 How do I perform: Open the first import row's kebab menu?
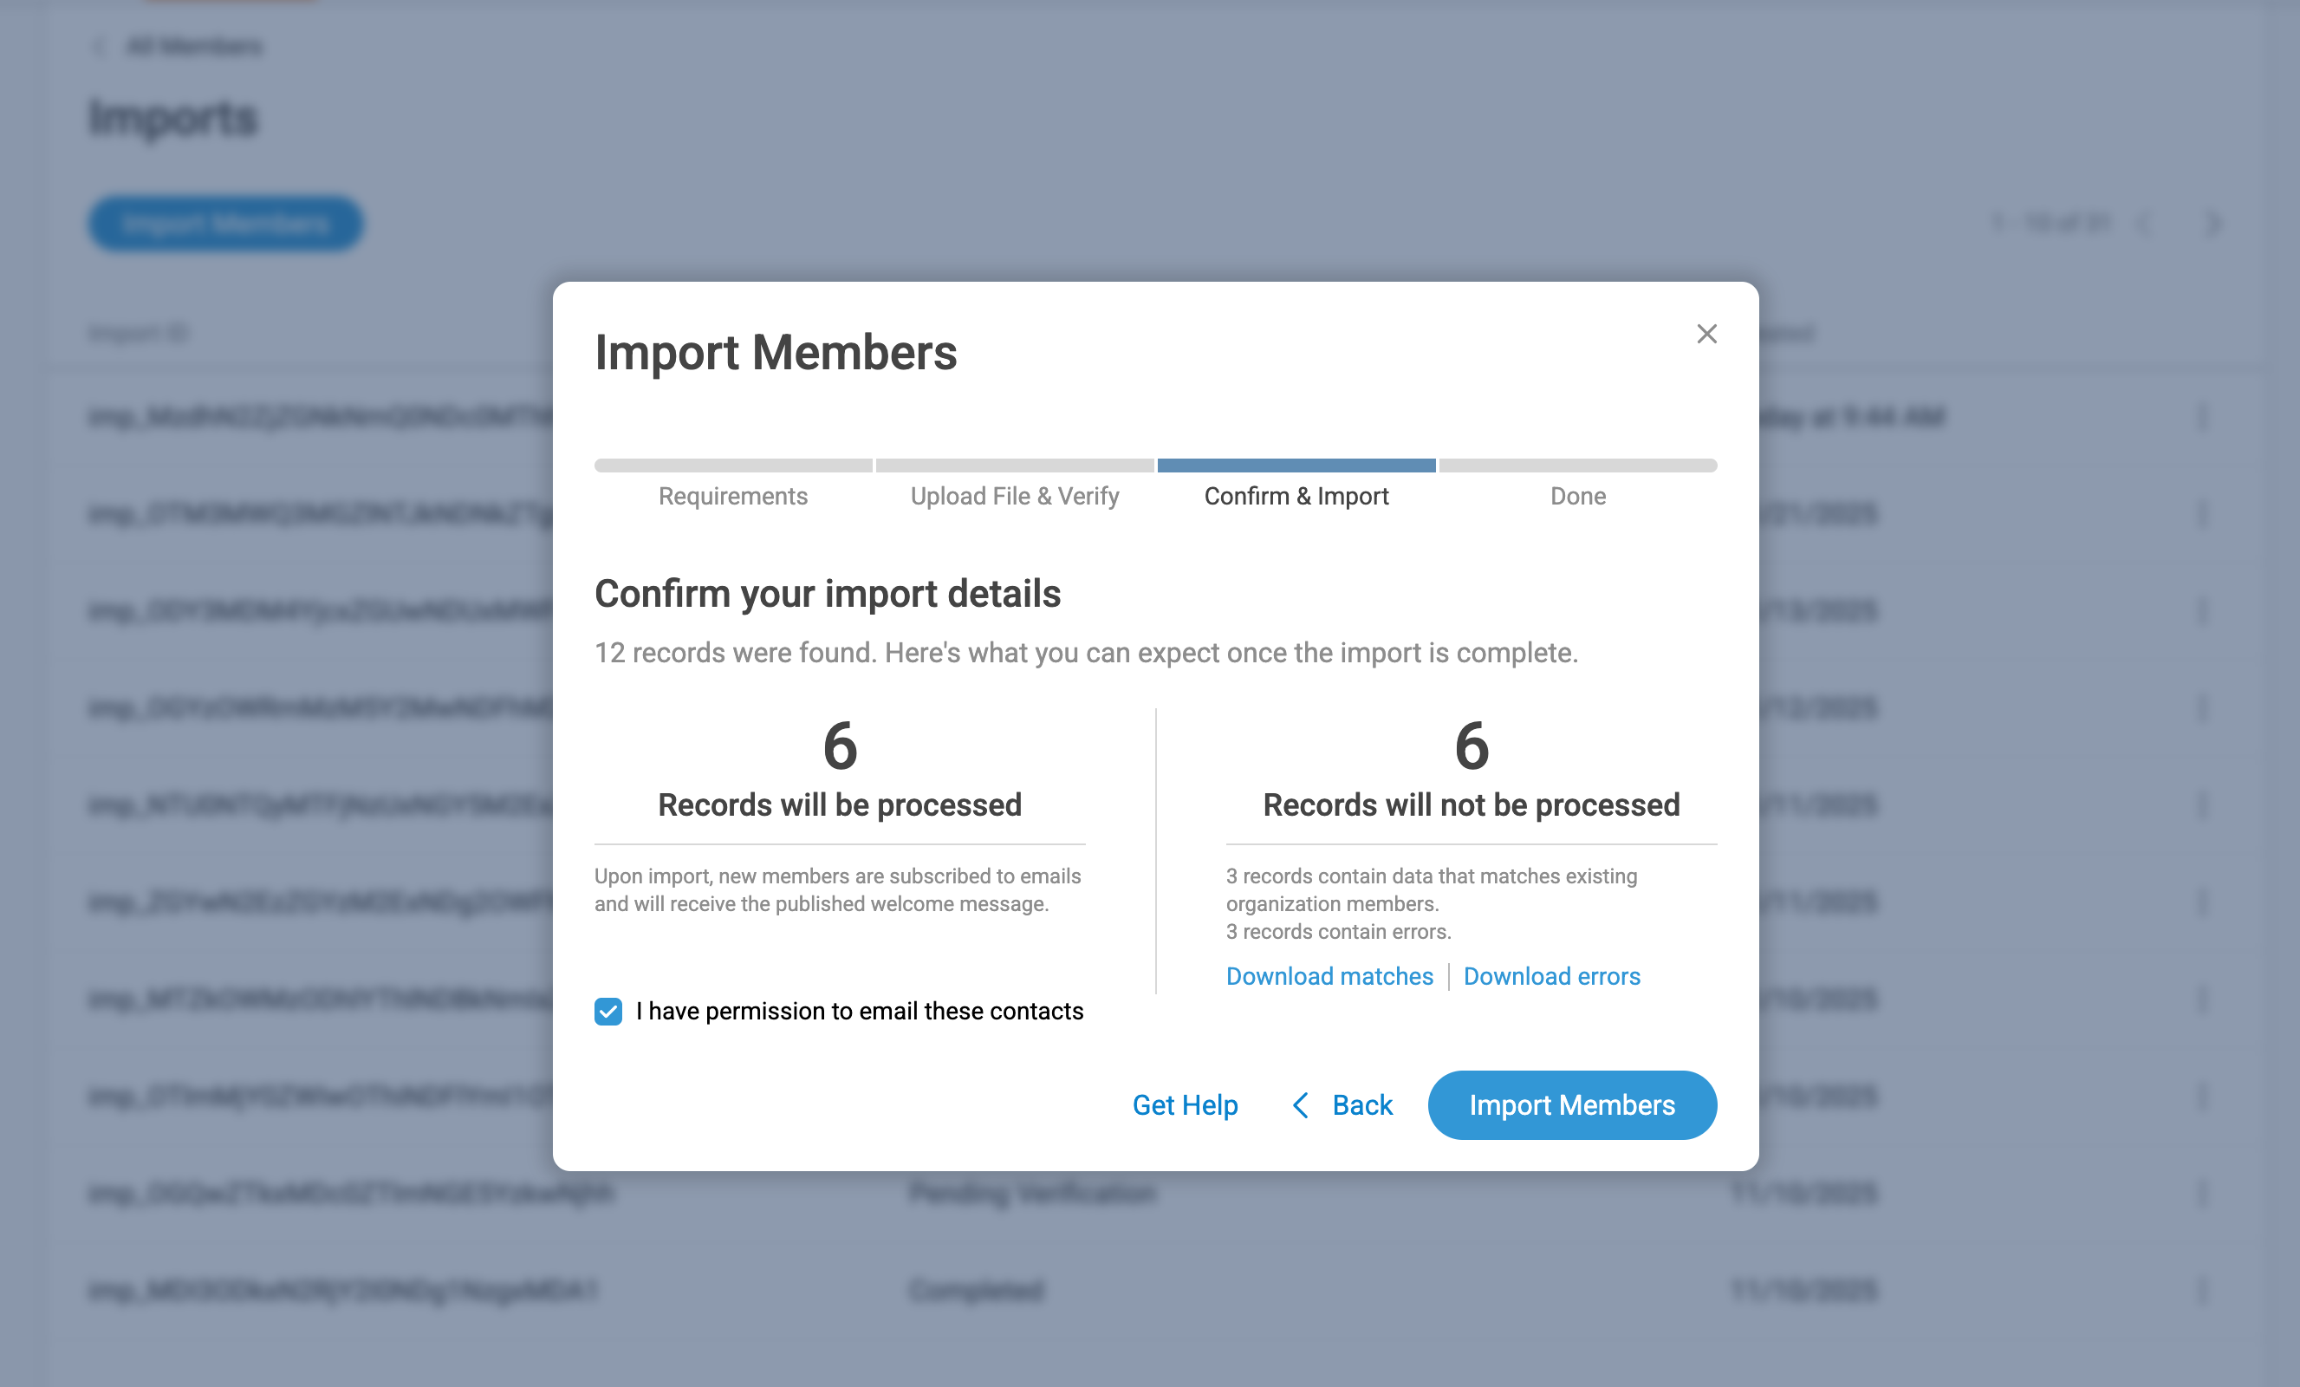2203,417
